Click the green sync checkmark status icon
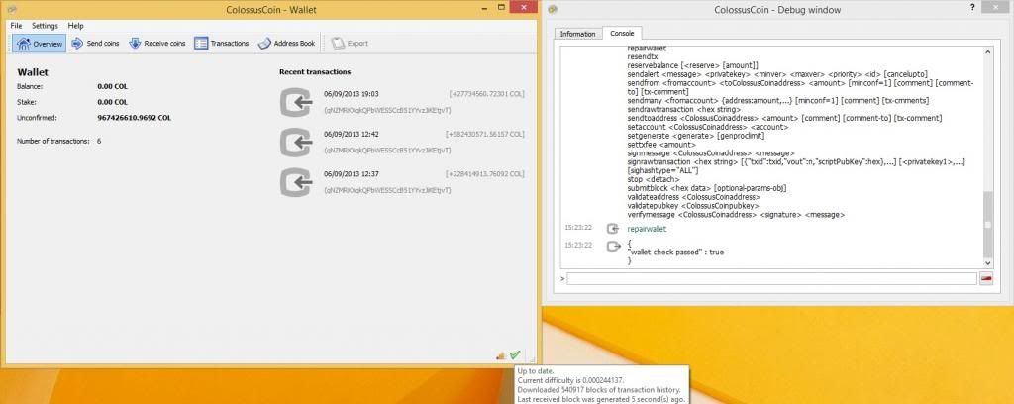This screenshot has height=404, width=1014. coord(515,354)
